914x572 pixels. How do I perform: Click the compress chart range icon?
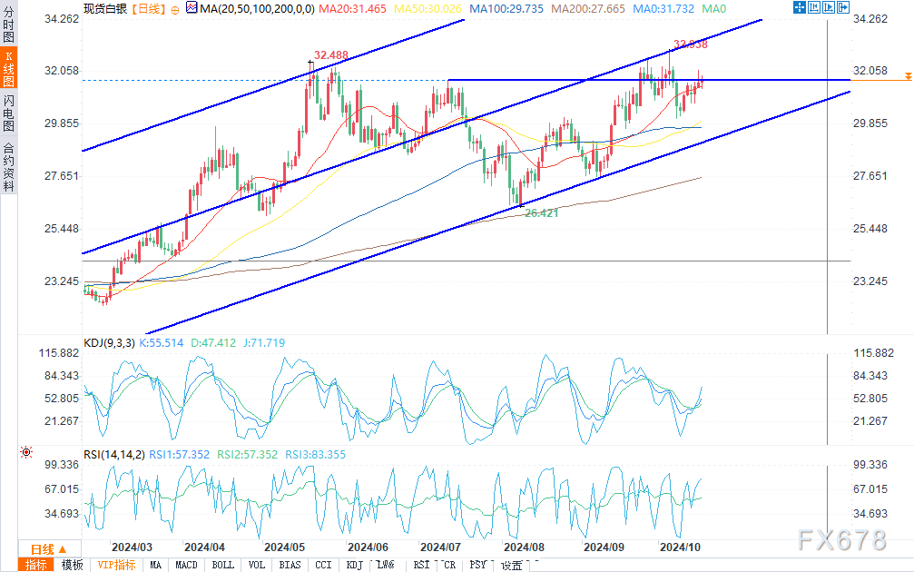814,7
